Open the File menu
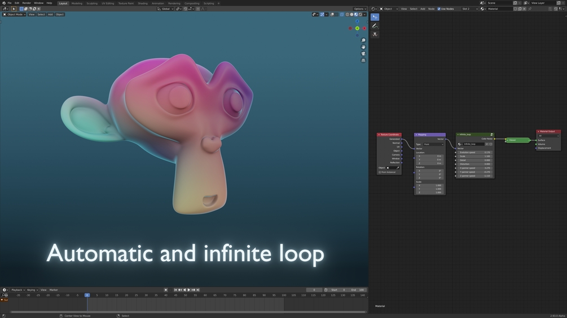This screenshot has width=567, height=318. click(10, 3)
